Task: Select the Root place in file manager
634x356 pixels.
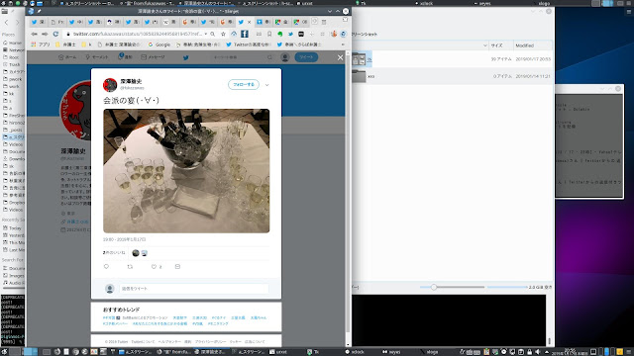Action: 11,57
